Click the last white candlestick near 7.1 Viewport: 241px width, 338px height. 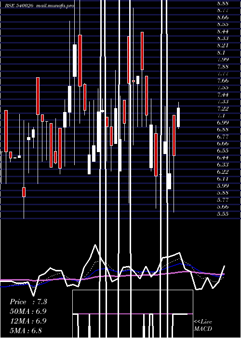tap(178, 117)
